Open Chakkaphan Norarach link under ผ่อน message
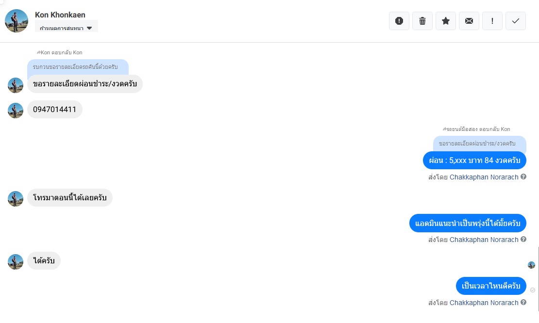539x323 pixels. point(484,177)
